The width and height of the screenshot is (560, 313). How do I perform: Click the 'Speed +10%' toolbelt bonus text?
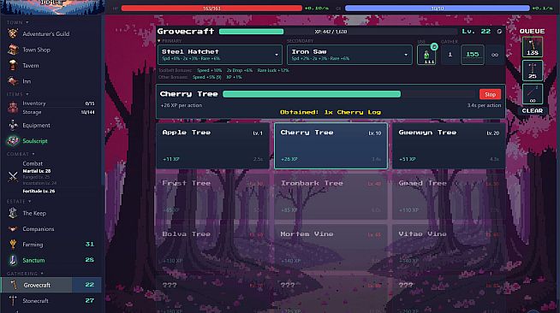pyautogui.click(x=209, y=71)
